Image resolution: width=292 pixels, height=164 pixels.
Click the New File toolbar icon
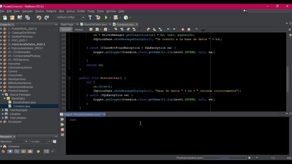point(5,17)
